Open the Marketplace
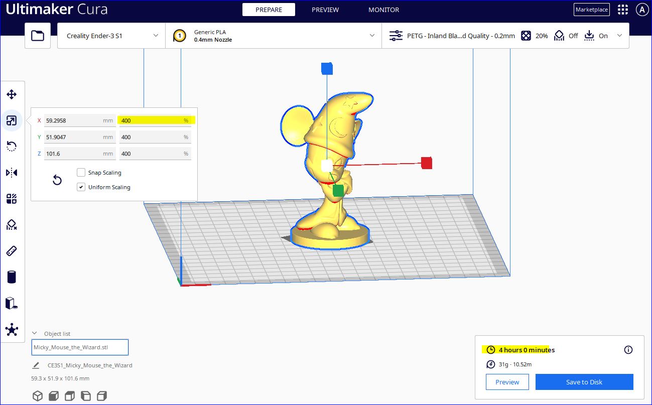The image size is (652, 405). pos(591,9)
